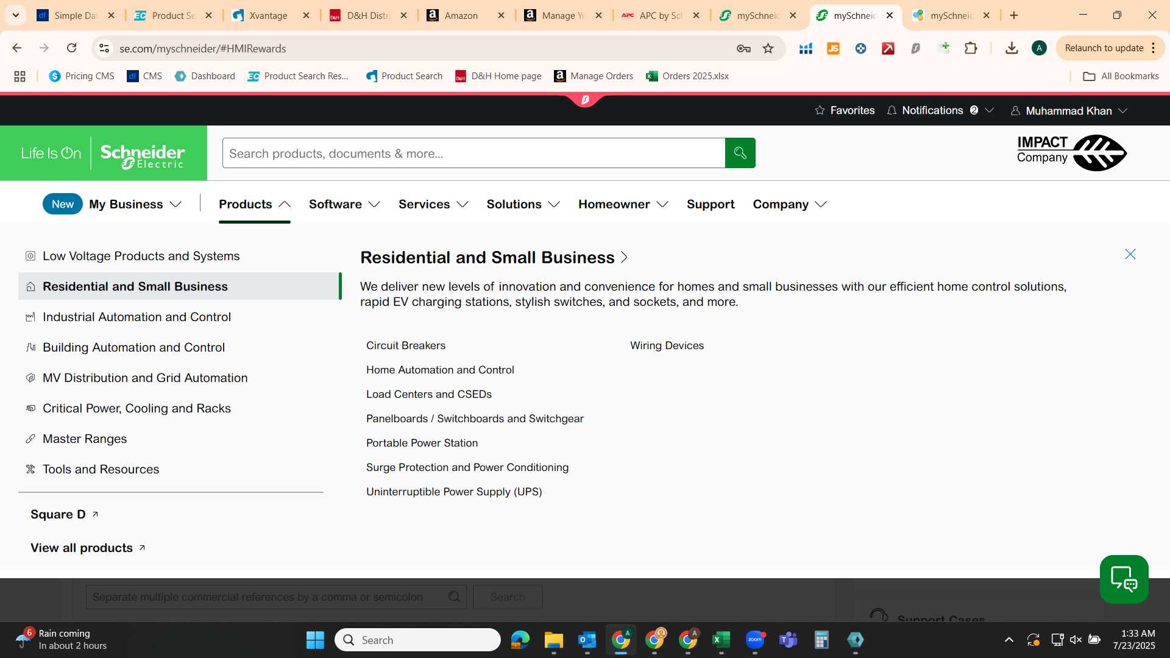1170x658 pixels.
Task: Expand My Business menu
Action: [135, 204]
